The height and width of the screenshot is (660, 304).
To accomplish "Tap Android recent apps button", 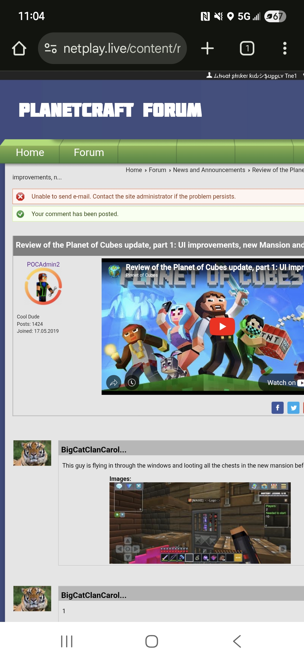I will click(x=67, y=641).
